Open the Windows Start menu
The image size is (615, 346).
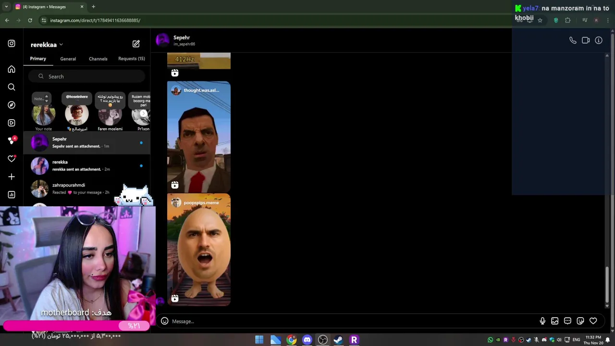coord(259,340)
